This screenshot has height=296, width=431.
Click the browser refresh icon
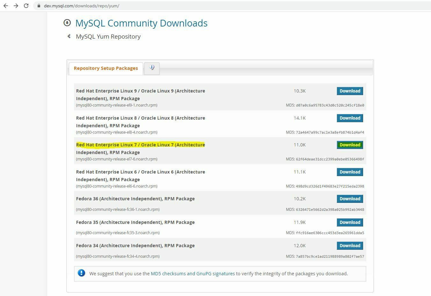[x=26, y=6]
